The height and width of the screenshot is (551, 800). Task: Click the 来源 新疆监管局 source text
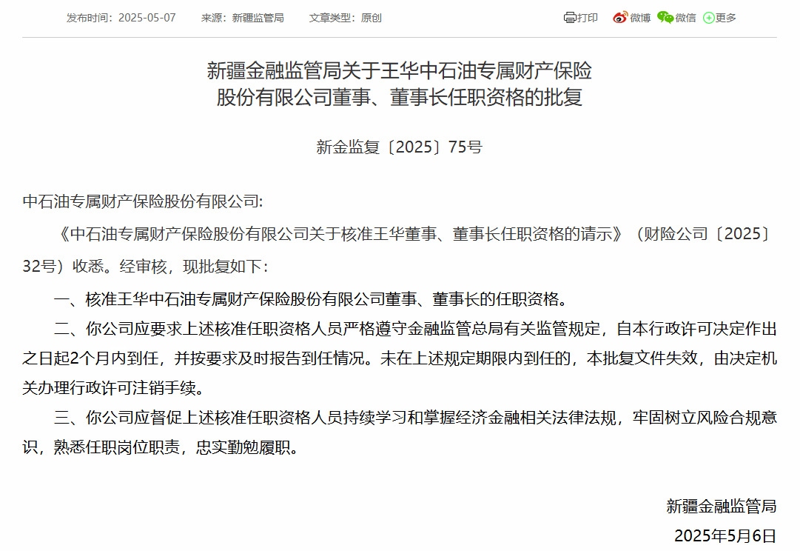(x=242, y=18)
